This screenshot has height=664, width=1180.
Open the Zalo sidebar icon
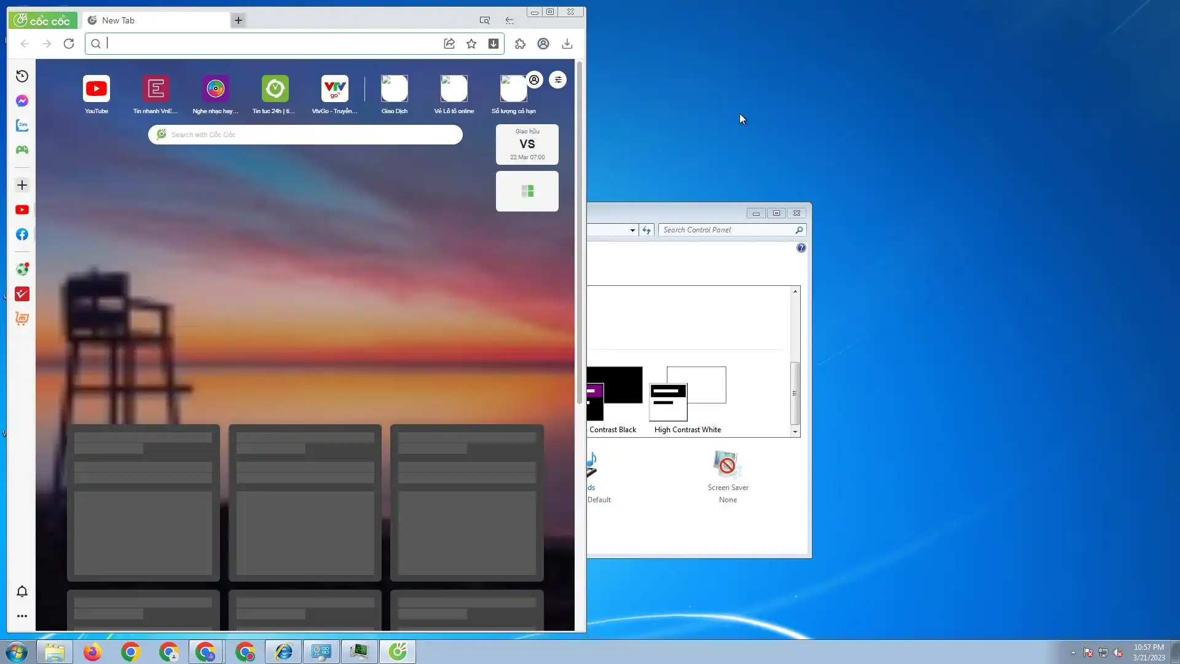(x=22, y=125)
